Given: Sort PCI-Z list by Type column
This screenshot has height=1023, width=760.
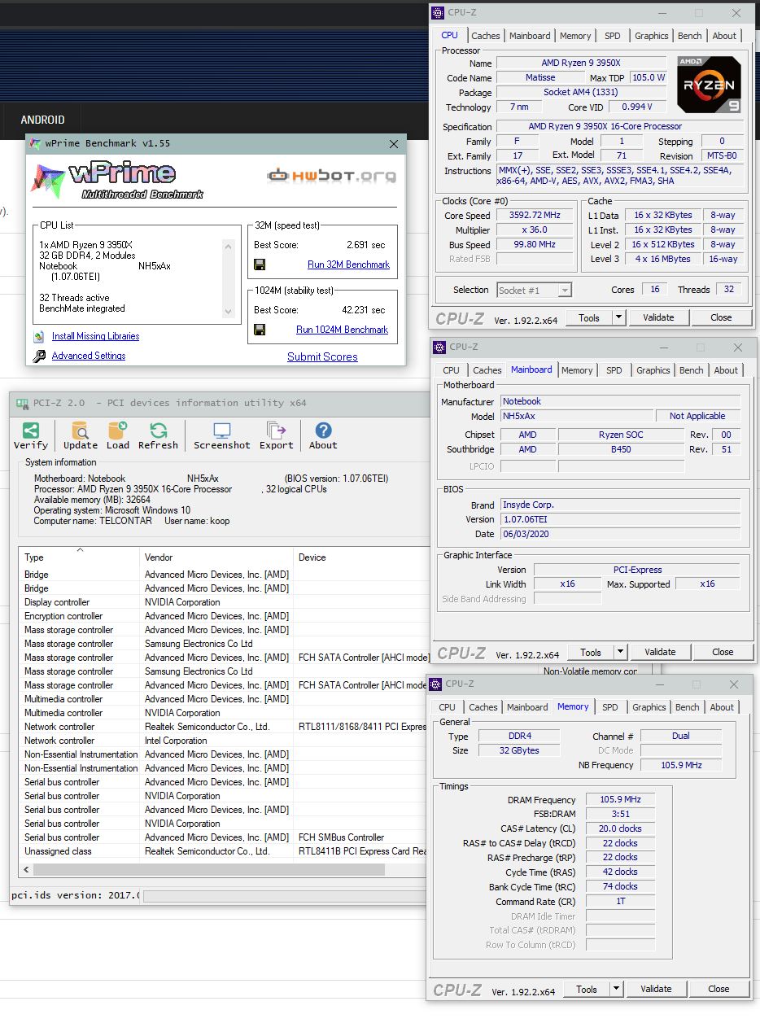Looking at the screenshot, I should click(x=79, y=557).
